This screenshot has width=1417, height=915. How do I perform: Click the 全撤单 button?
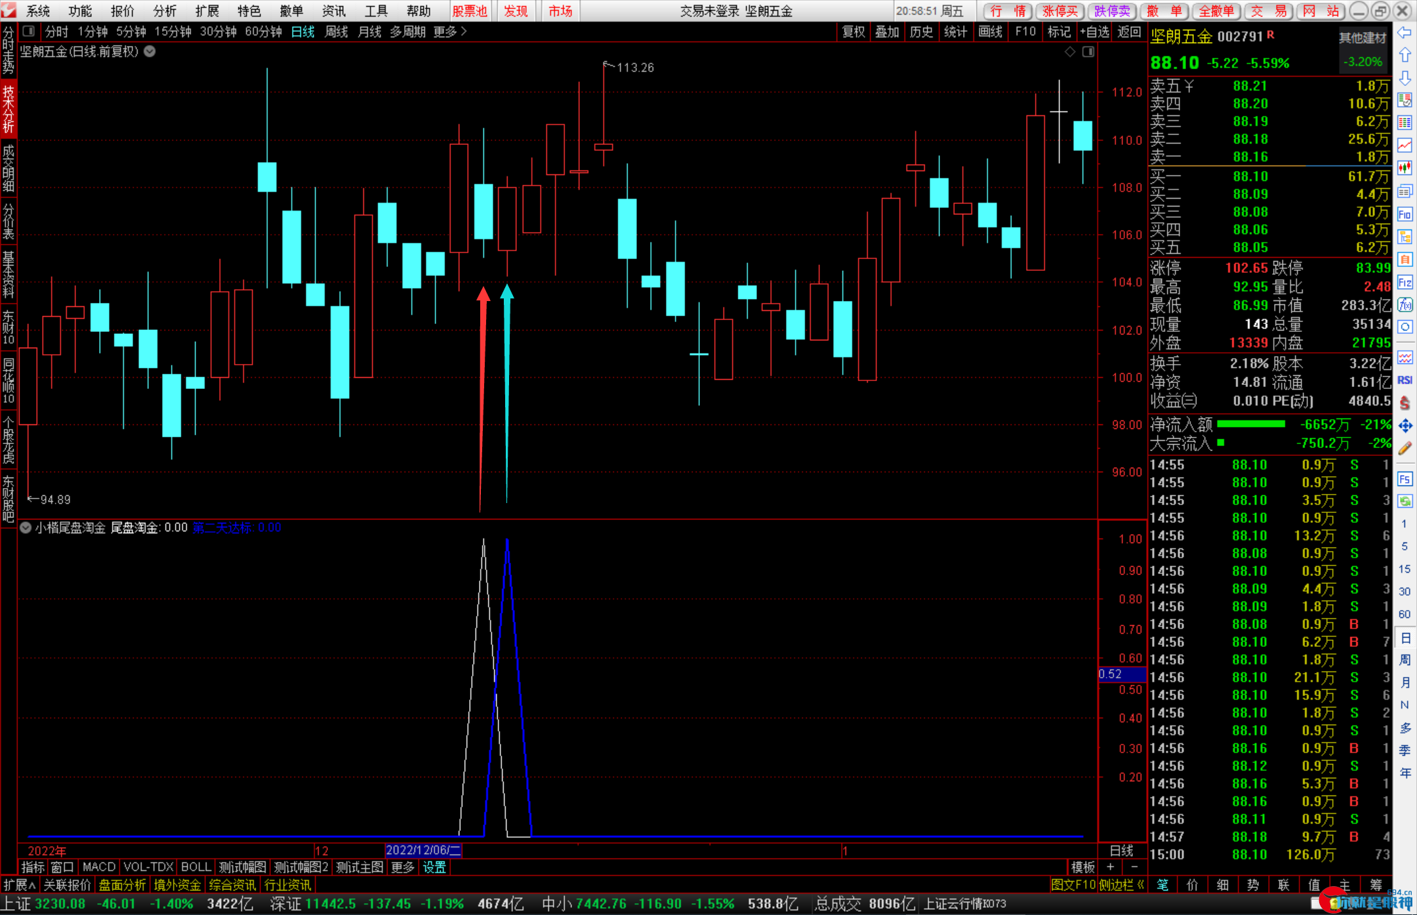[1216, 11]
